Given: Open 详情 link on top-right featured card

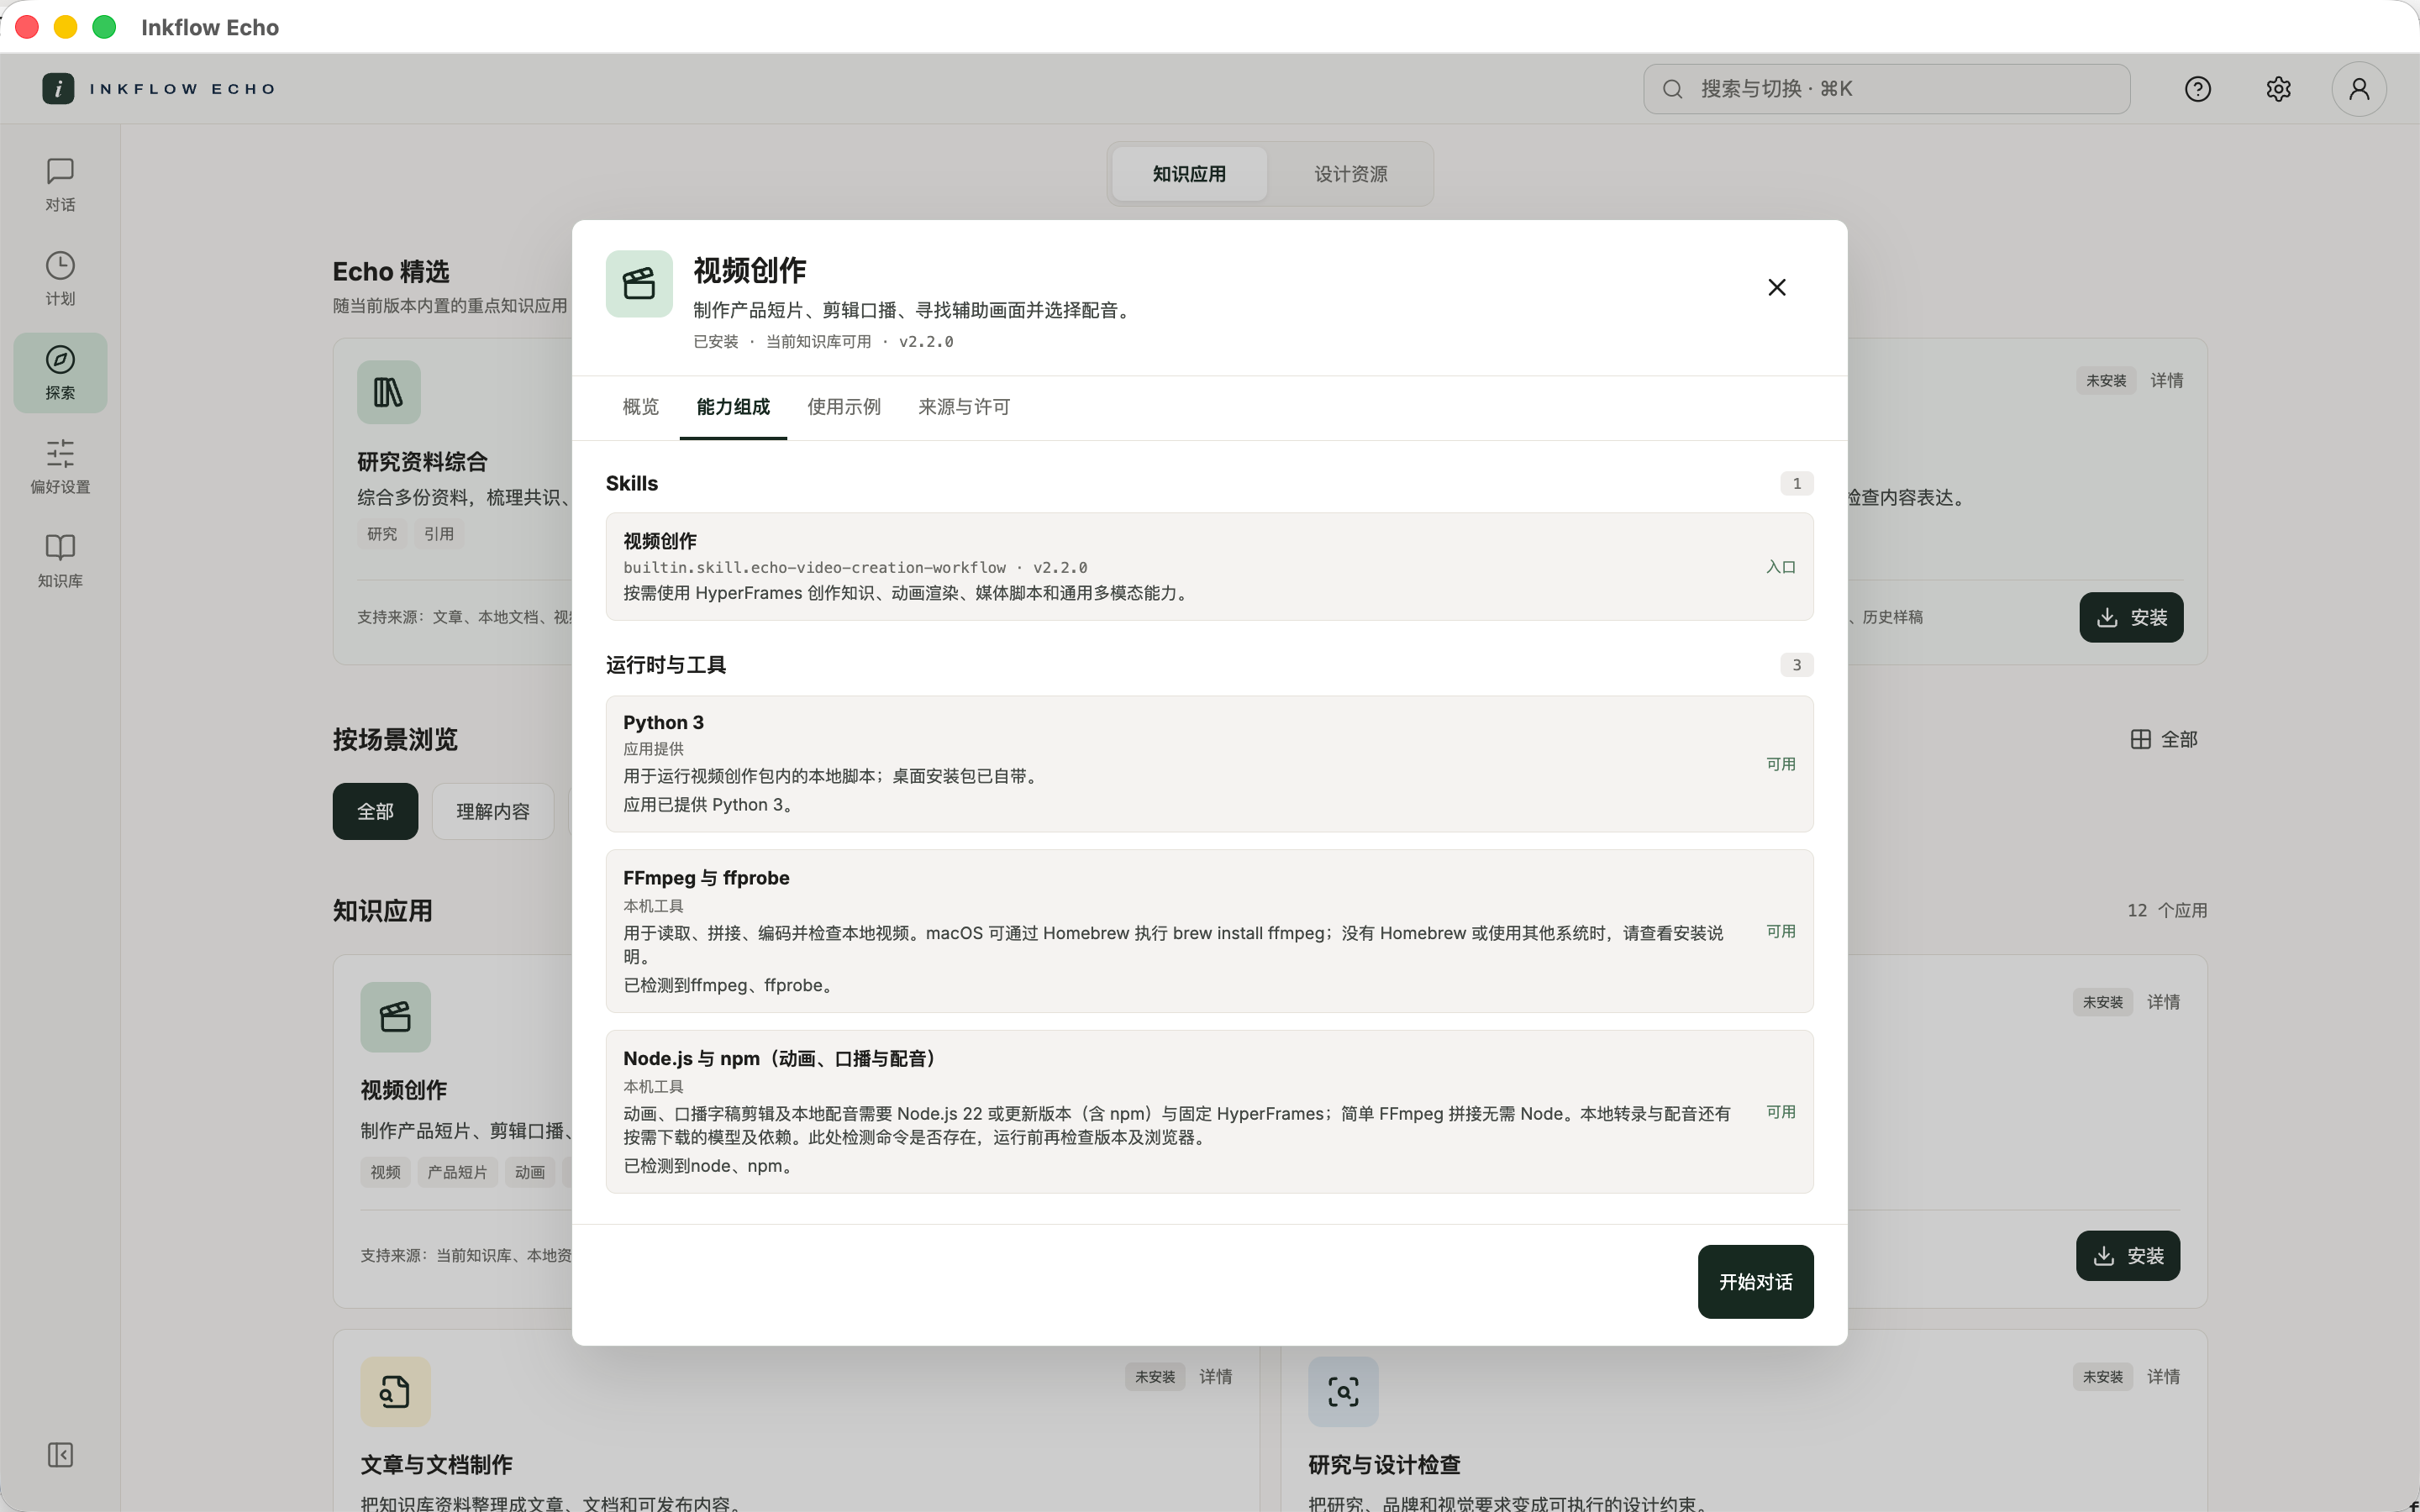Looking at the screenshot, I should point(2166,380).
